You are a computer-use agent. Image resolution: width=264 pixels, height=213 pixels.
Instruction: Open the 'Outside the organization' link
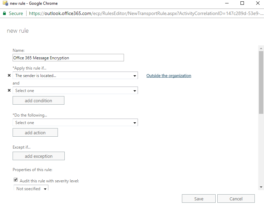pyautogui.click(x=169, y=76)
